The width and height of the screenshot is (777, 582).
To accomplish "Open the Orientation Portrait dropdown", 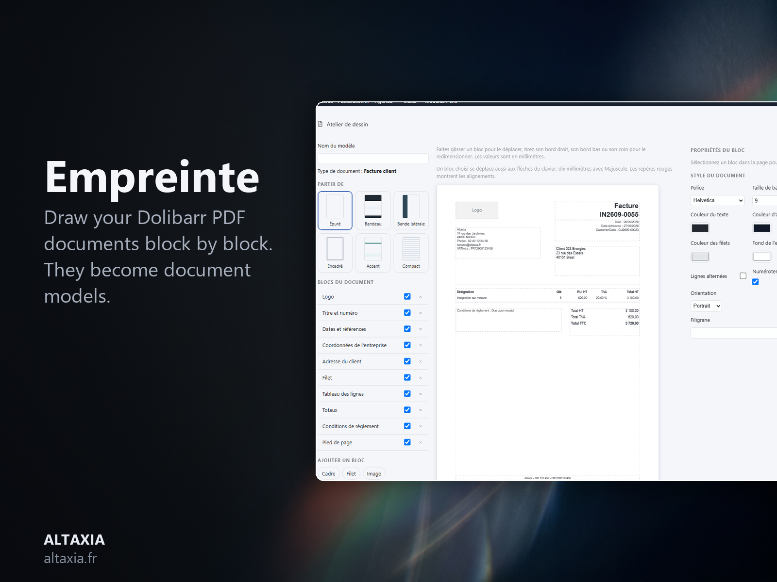I will pyautogui.click(x=706, y=306).
